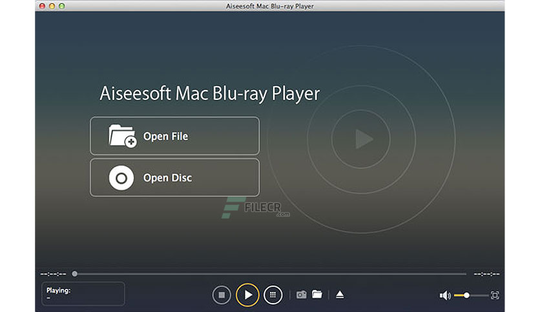Click the elapsed time readout
Screen dimensions: 540x312
point(53,274)
